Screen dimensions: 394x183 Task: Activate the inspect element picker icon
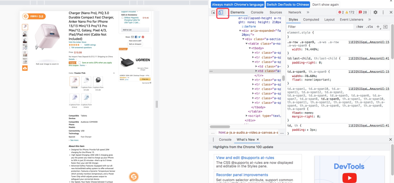[213, 12]
